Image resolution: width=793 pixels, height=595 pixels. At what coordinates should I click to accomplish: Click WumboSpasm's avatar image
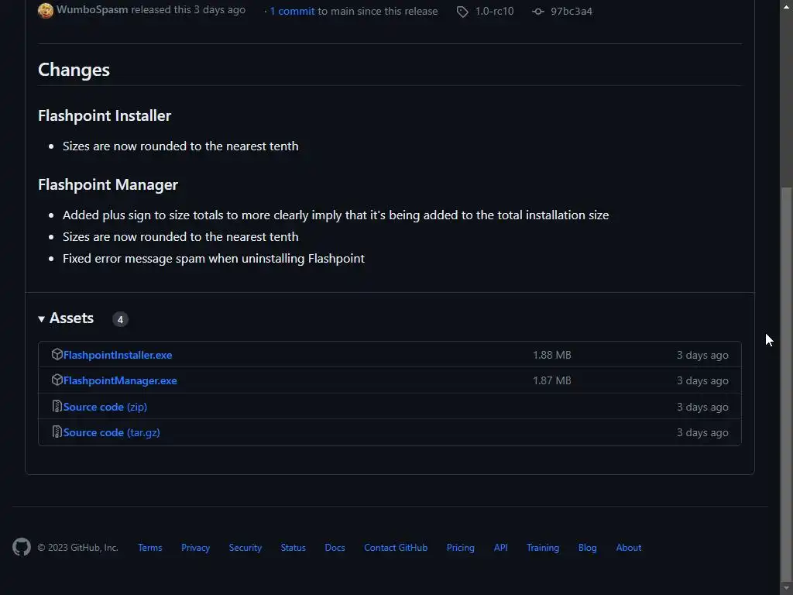click(x=46, y=11)
